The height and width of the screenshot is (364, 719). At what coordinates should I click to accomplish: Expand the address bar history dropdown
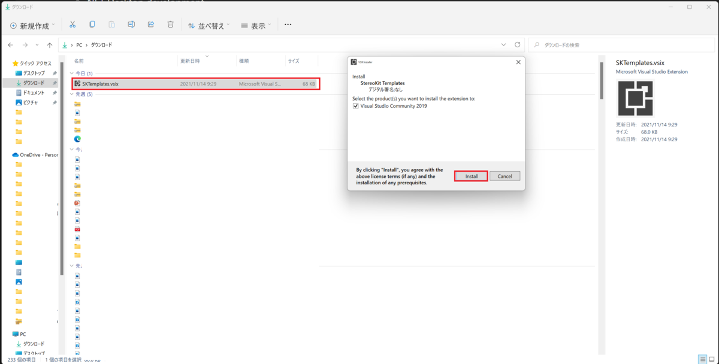[x=503, y=45]
